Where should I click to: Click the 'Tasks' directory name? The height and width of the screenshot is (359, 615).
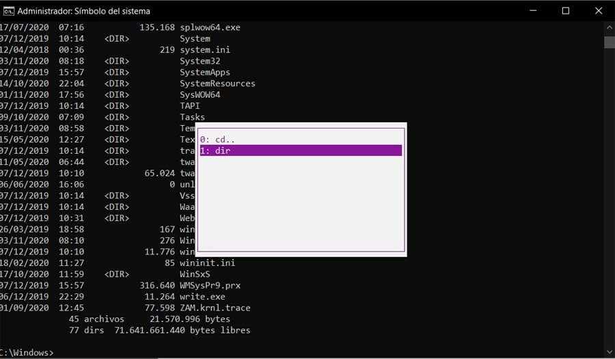click(x=193, y=118)
